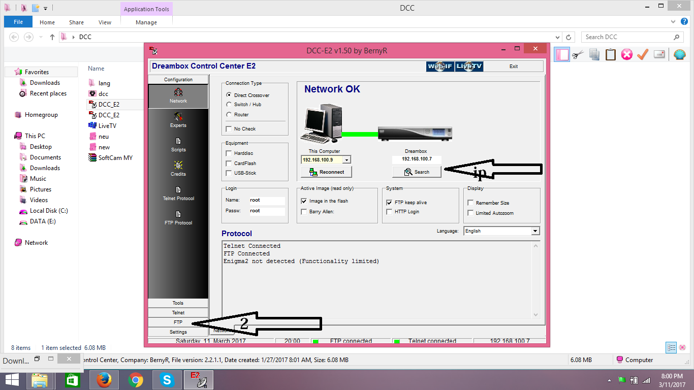Select the Switch / Hub connection type
Screen dimensions: 694x390
click(229, 105)
